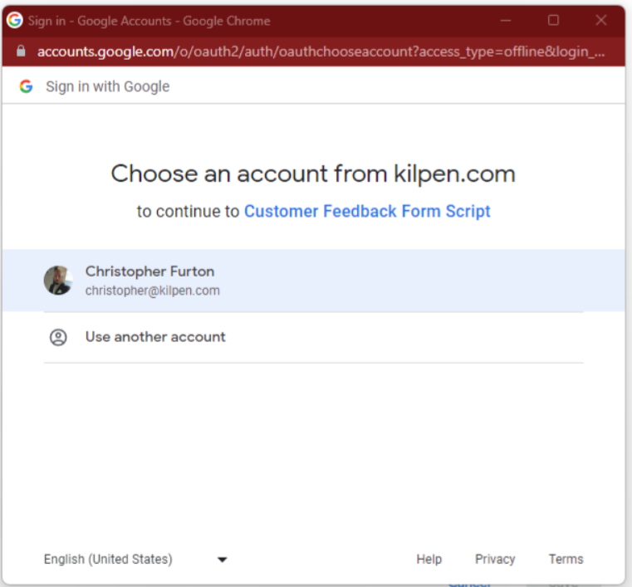Click Christopher Furton's profile photo
Screen dimensions: 632x587
58,281
